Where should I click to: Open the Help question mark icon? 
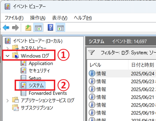[x=51, y=27]
